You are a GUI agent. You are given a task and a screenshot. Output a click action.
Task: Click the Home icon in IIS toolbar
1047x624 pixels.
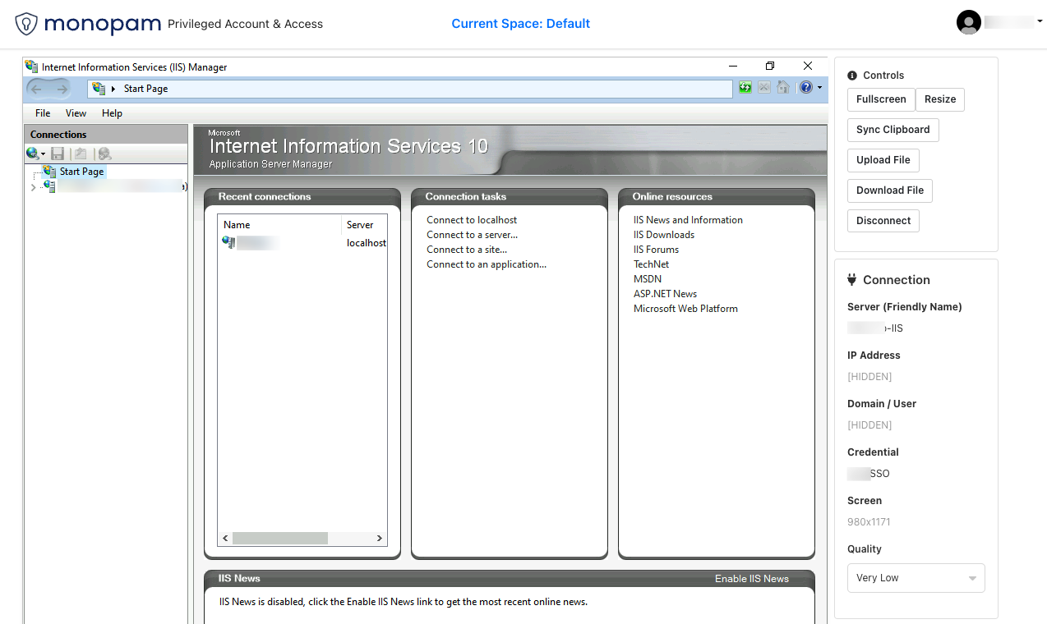[783, 88]
